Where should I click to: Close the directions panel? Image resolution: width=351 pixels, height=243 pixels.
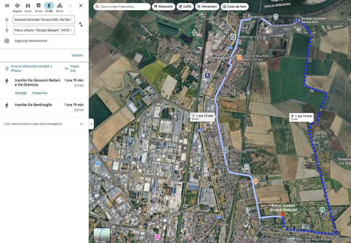pos(81,5)
